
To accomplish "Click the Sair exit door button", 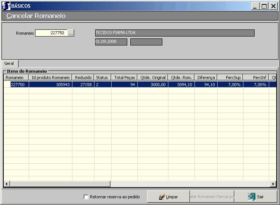I will (x=256, y=197).
